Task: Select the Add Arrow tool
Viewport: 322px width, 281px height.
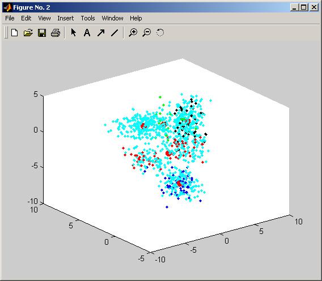Action: [x=101, y=33]
